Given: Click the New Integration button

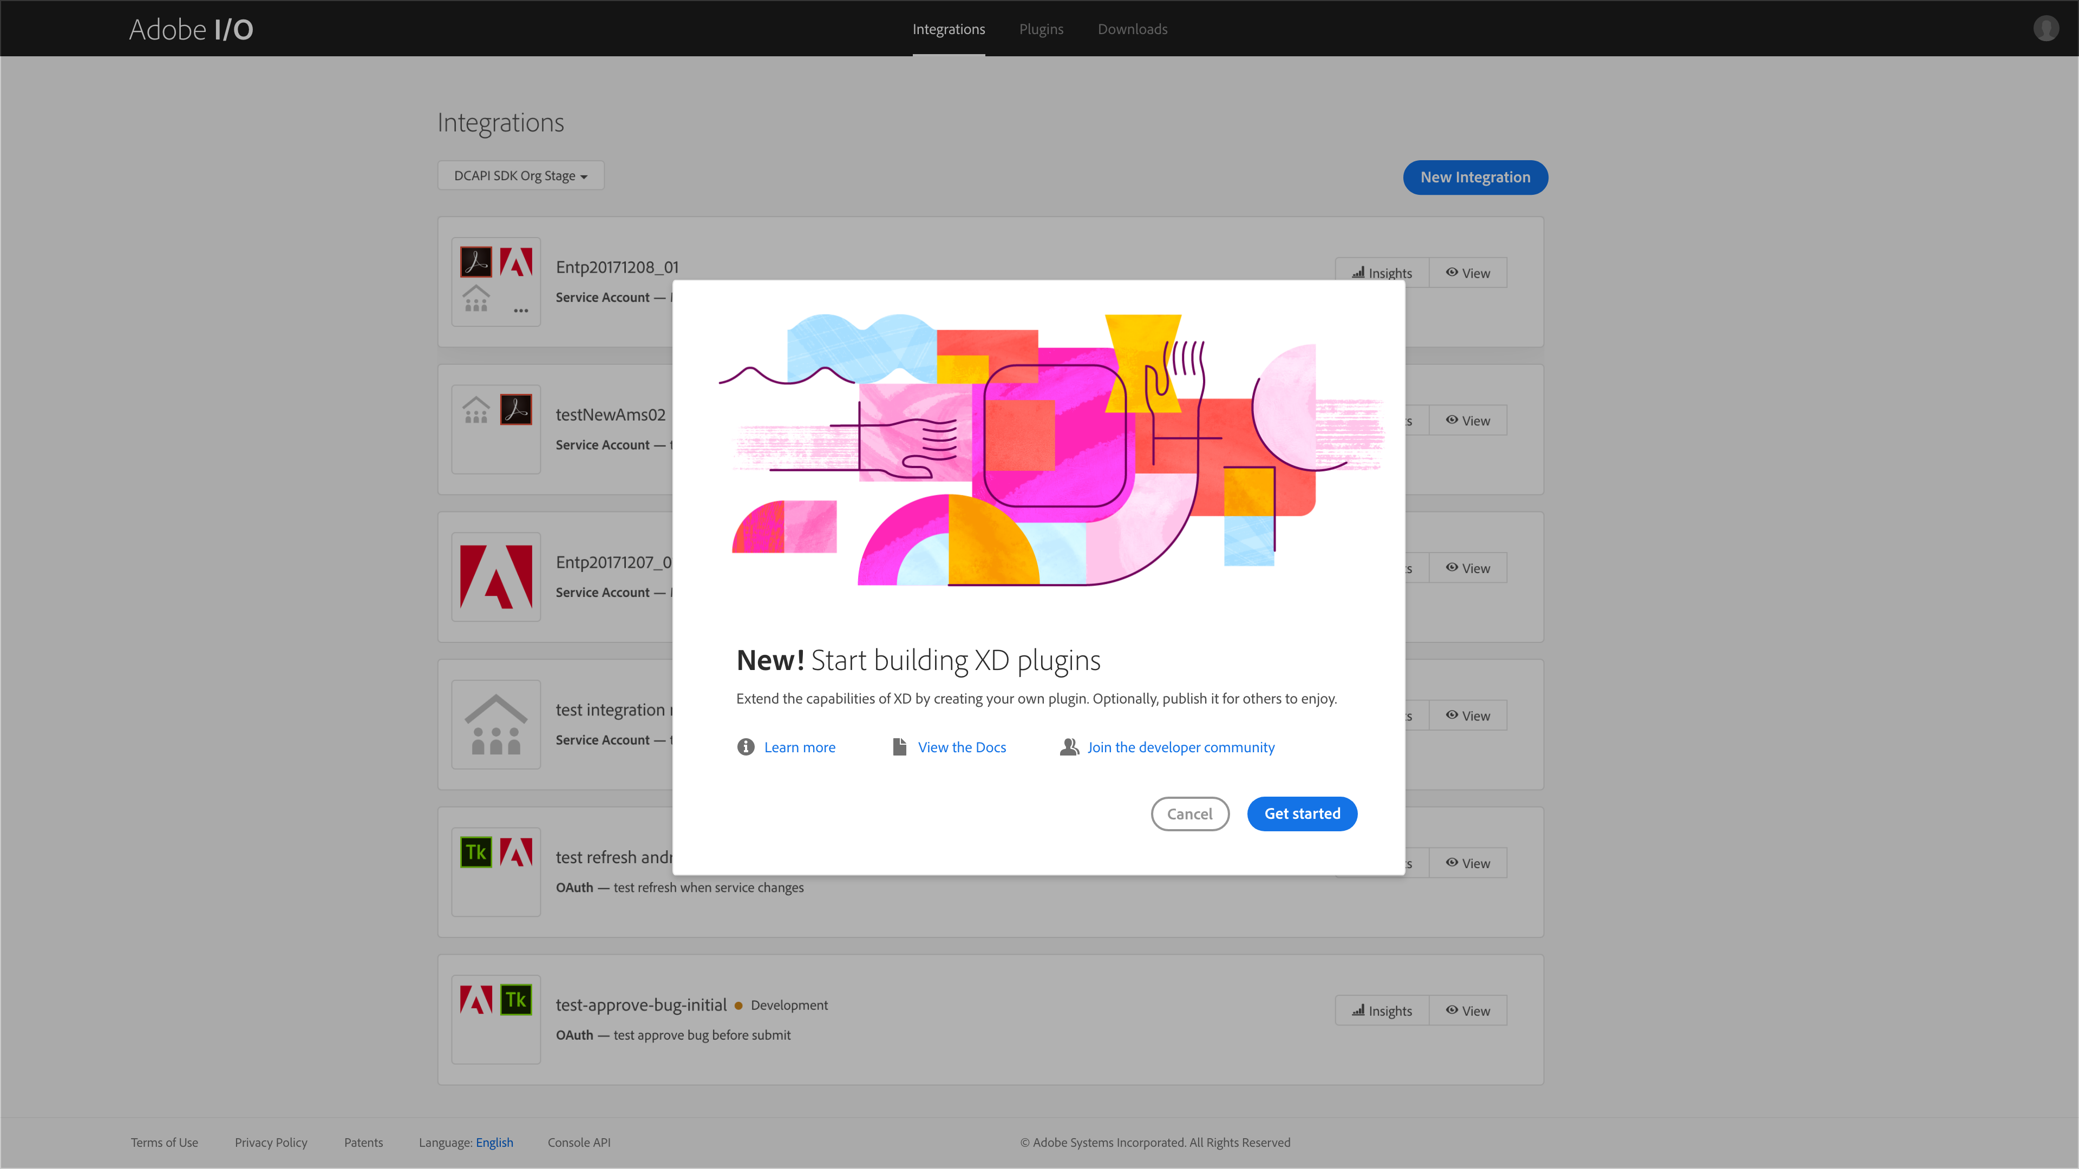Looking at the screenshot, I should pyautogui.click(x=1474, y=176).
